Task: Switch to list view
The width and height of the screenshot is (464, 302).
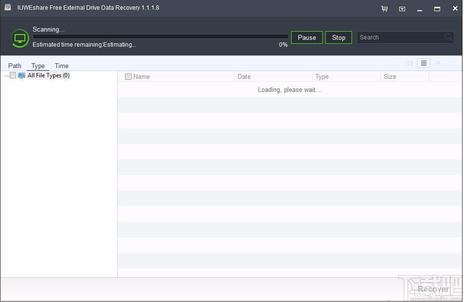Action: pyautogui.click(x=424, y=63)
